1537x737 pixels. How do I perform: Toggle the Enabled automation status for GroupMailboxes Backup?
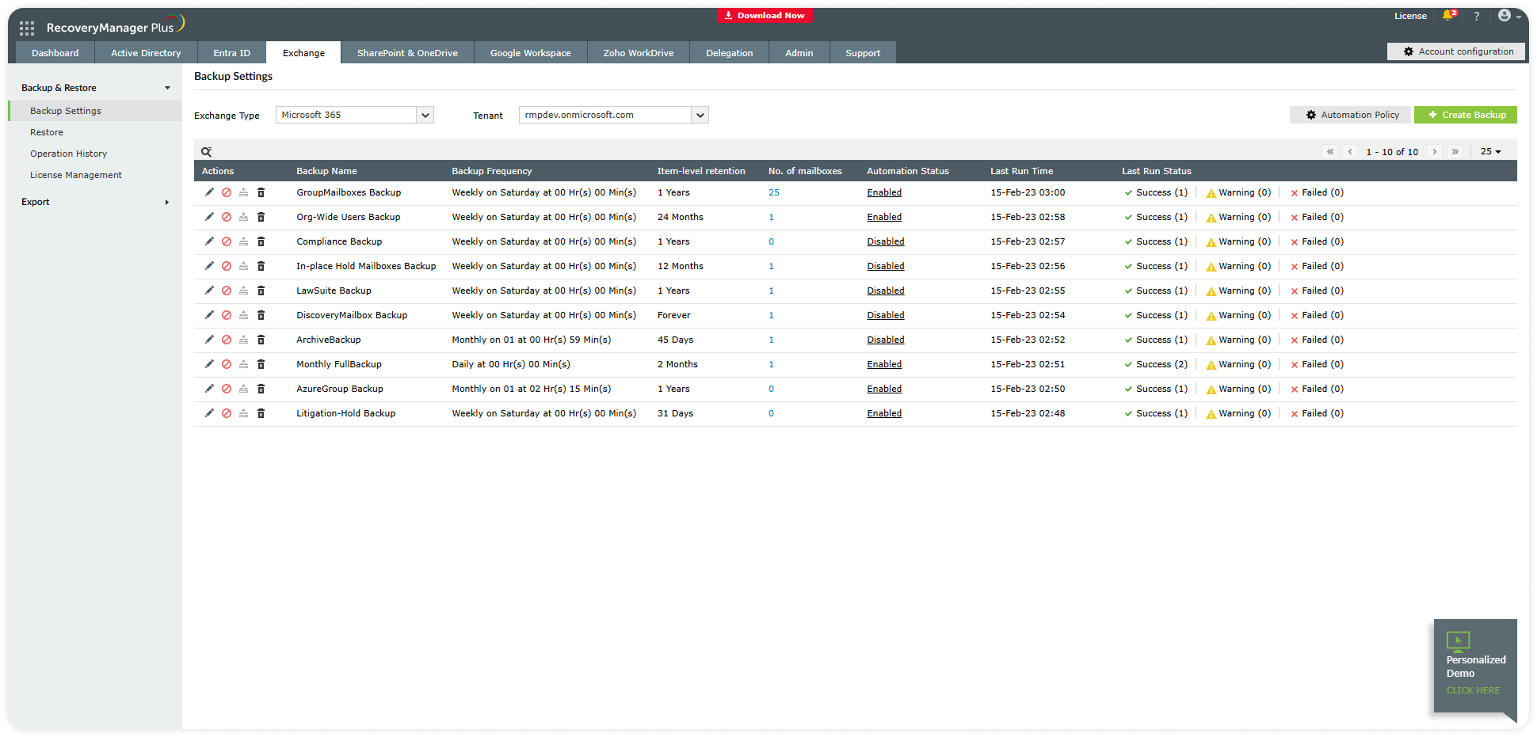tap(884, 192)
